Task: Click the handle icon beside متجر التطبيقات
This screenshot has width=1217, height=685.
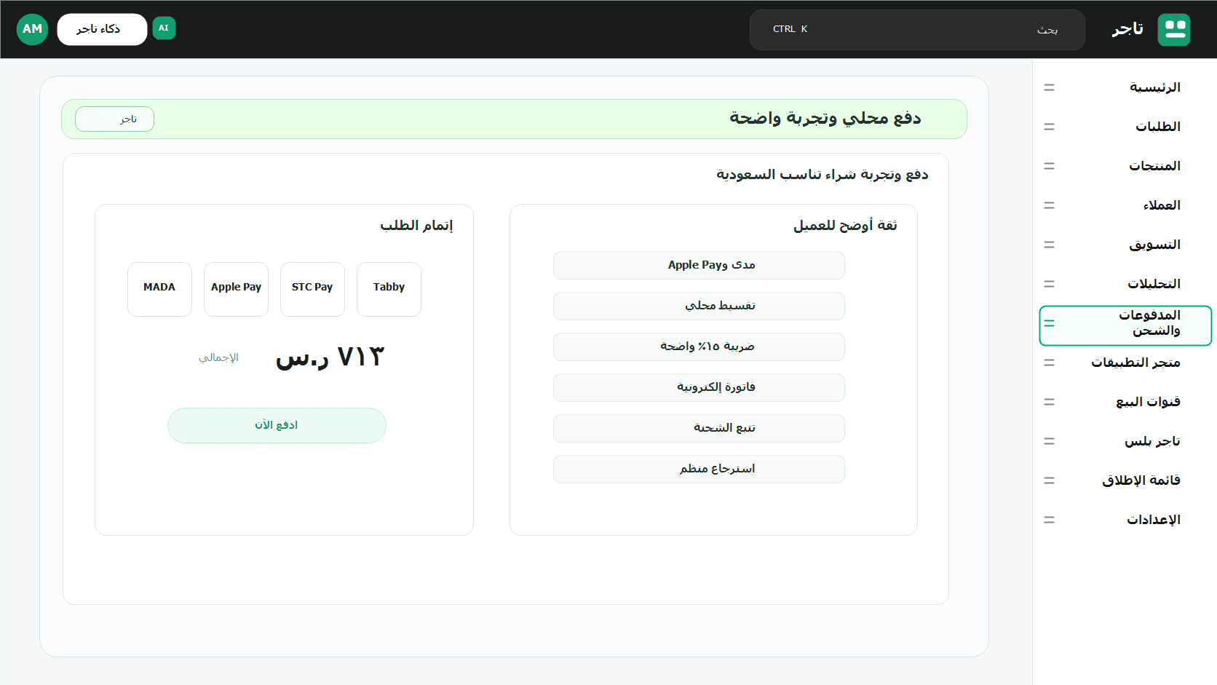Action: [1049, 363]
